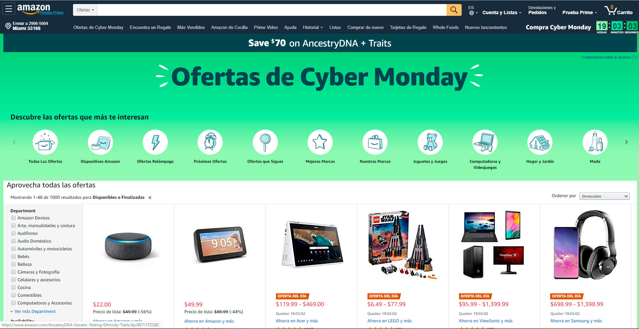Follow the Ahorra en LEGO y más link
The height and width of the screenshot is (329, 639).
[390, 321]
